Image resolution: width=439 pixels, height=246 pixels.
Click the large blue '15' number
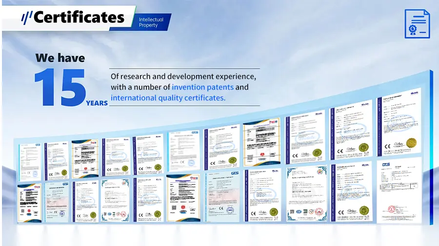coord(60,87)
